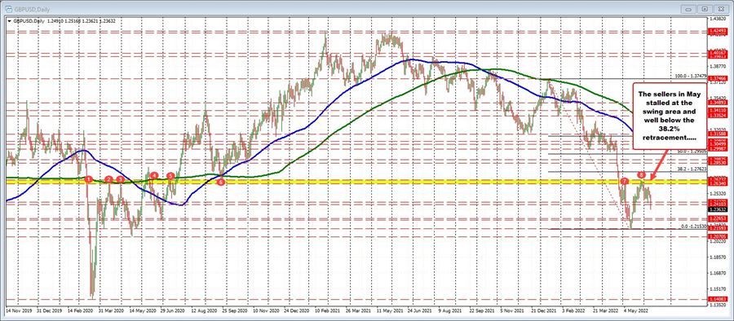
Task: Click the 1.42493 red price label
Action: (x=717, y=31)
